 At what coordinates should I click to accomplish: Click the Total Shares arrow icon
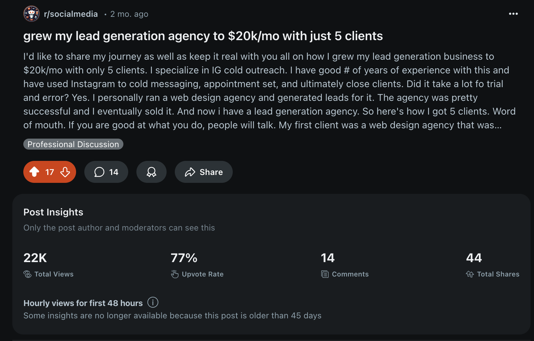pos(470,274)
